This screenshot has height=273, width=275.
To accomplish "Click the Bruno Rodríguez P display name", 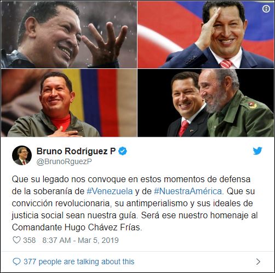I will point(76,151).
